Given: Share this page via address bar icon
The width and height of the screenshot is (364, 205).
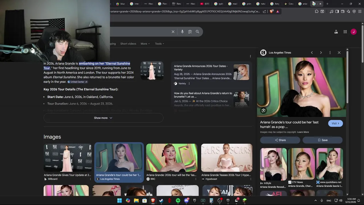Looking at the screenshot, I should tap(264, 11).
